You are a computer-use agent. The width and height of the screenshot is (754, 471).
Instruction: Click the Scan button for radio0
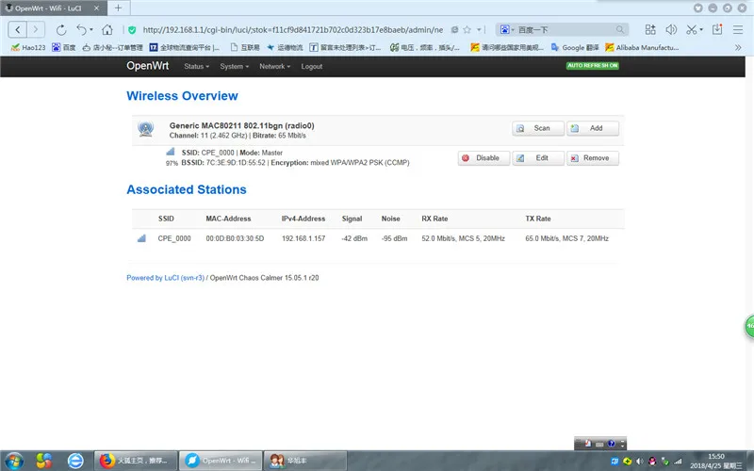[537, 128]
